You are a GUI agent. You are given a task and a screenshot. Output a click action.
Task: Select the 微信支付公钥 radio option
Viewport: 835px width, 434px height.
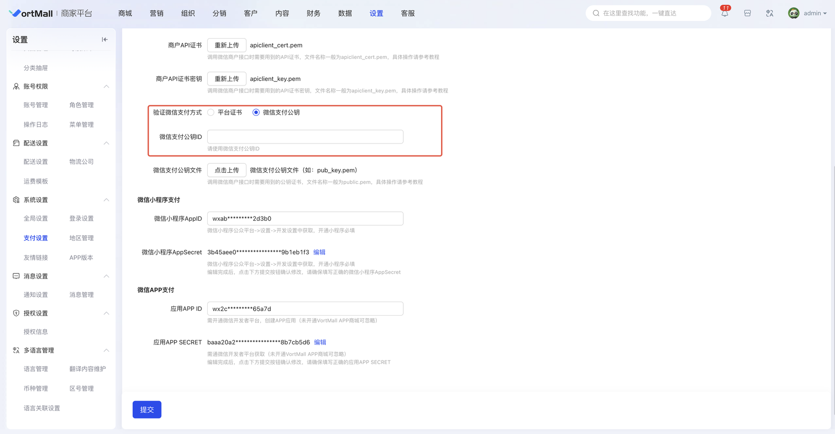[x=256, y=113]
